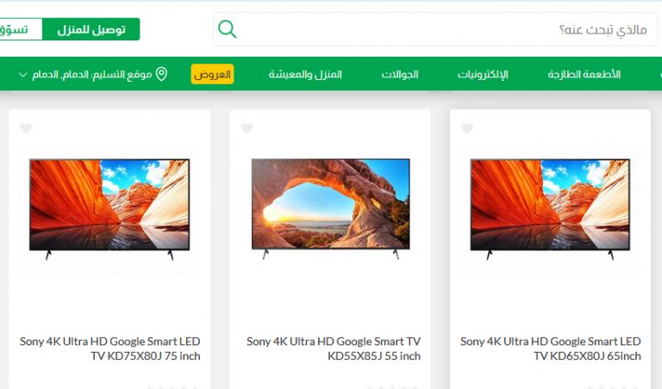Open the 'الجوالات' mobiles menu
This screenshot has width=662, height=389.
click(400, 74)
